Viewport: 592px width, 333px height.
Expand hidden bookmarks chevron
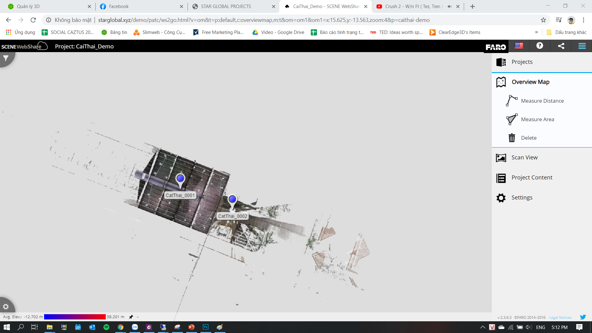click(x=536, y=32)
